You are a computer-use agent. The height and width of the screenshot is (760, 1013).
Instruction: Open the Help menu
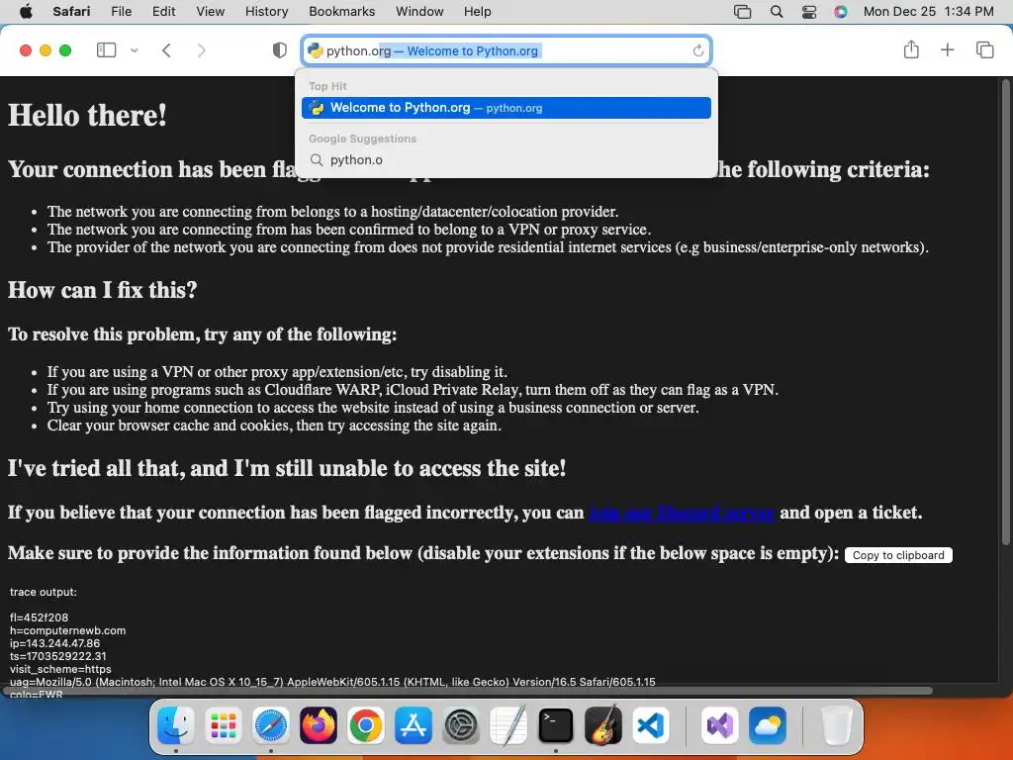pos(477,11)
